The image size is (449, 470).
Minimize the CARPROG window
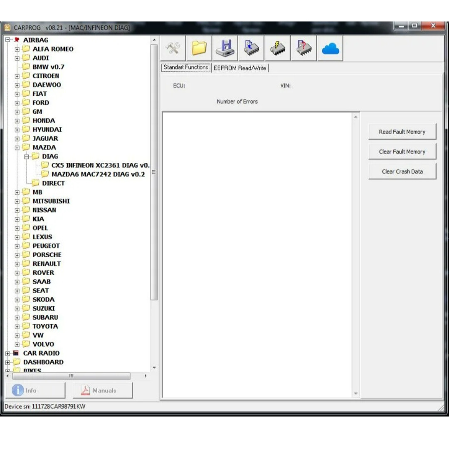(402, 26)
